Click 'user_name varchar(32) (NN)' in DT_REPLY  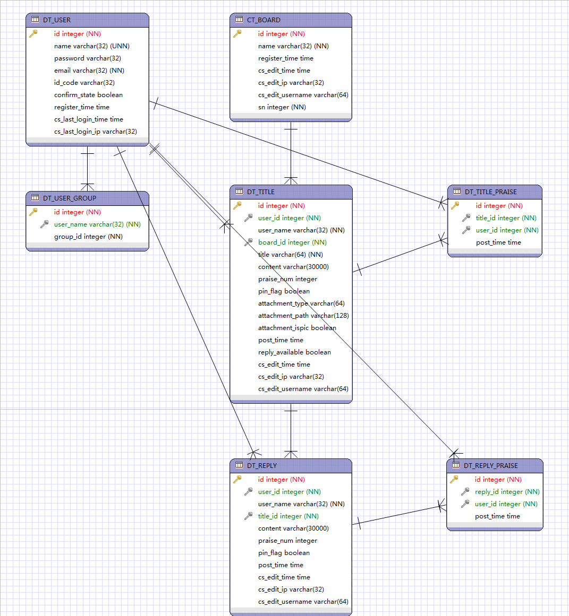click(301, 504)
